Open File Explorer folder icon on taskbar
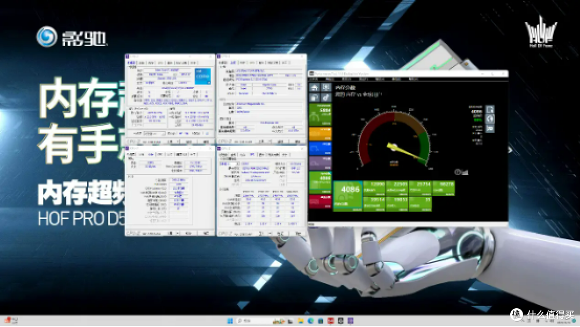The image size is (580, 327). click(x=301, y=321)
